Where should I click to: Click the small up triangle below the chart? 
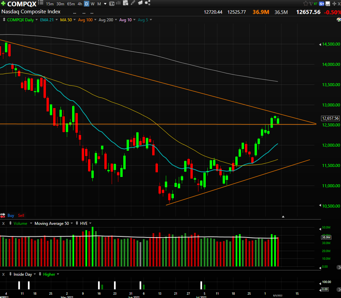pyautogui.click(x=283, y=217)
